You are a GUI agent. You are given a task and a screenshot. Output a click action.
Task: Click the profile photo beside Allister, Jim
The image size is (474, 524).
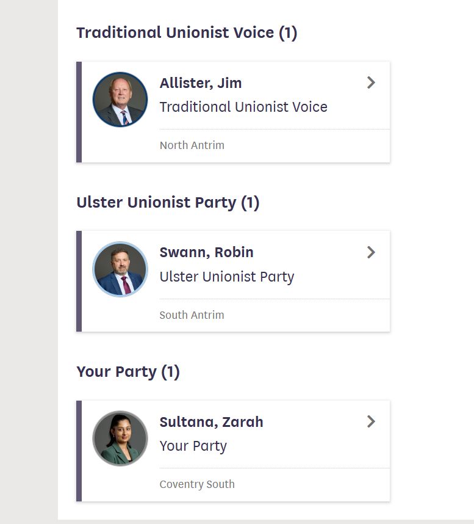(x=120, y=100)
